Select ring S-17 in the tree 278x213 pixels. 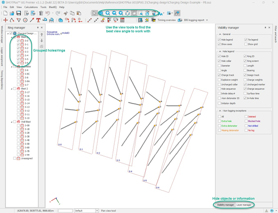(x=27, y=92)
